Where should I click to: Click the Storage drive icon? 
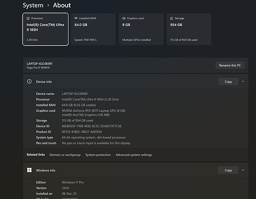tap(171, 18)
